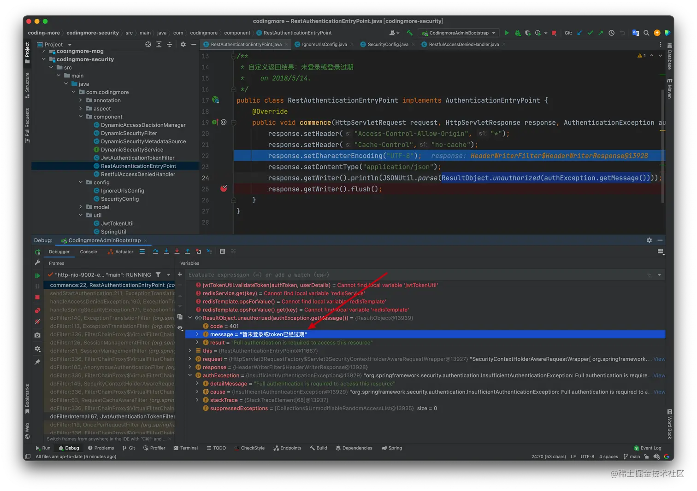Click the Force Step Into red arrow
The width and height of the screenshot is (697, 491).
(x=177, y=251)
